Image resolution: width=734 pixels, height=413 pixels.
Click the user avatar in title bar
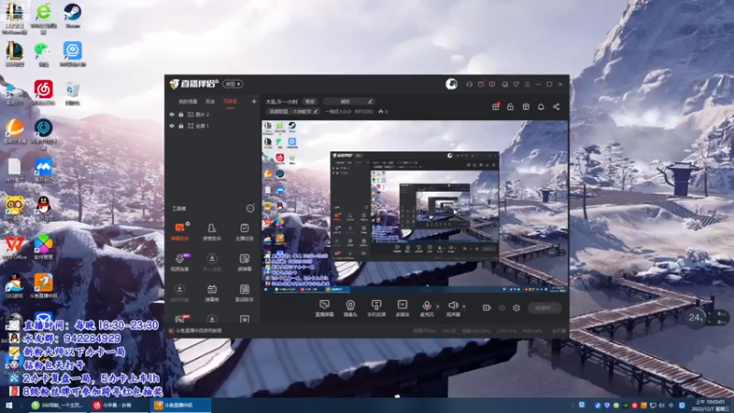pyautogui.click(x=451, y=84)
